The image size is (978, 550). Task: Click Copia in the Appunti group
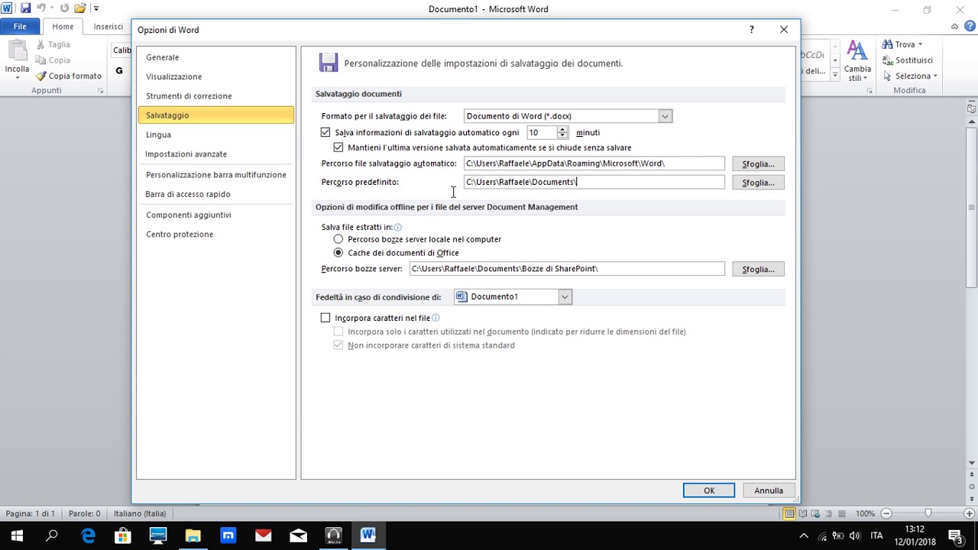(x=52, y=60)
